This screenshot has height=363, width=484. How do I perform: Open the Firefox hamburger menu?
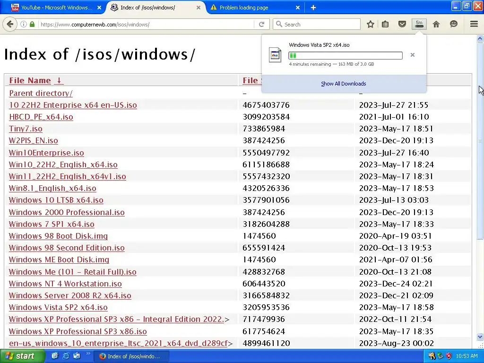coord(474,24)
